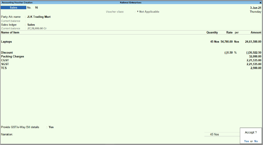Screen dimensions: 263x145
Task: Click the Name of Item column header
Action: (x=10, y=33)
